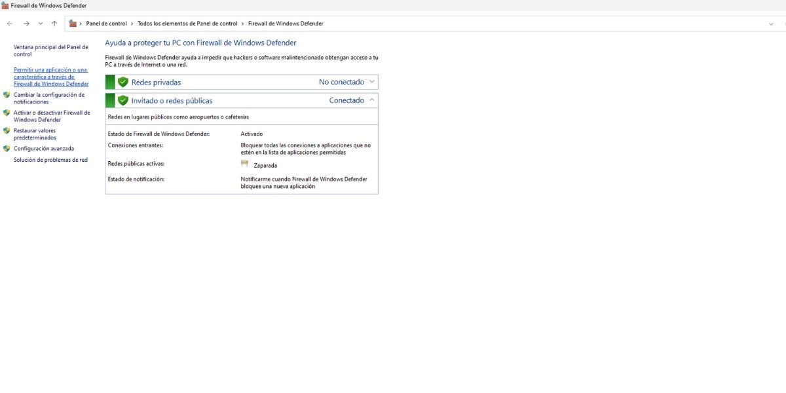Select the Firewall de Windows Defender breadcrumb
The image size is (786, 393).
click(x=286, y=24)
